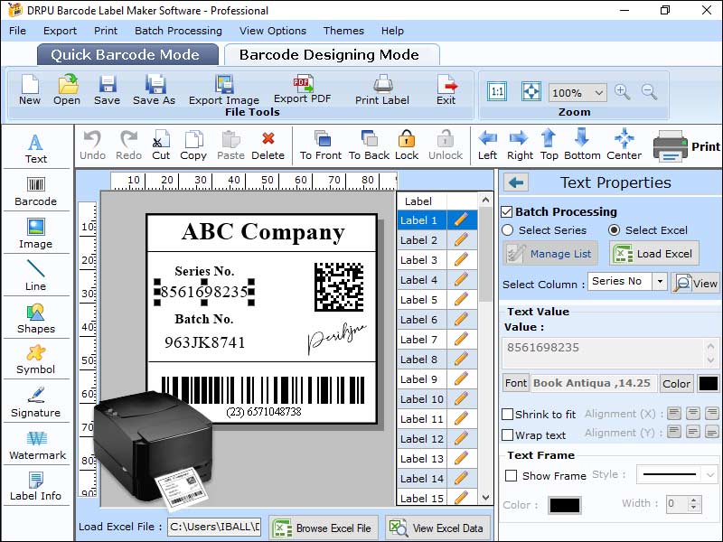Click the pencil edit icon for Label 3

462,260
